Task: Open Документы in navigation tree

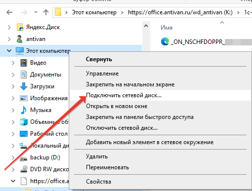Action: click(x=45, y=75)
